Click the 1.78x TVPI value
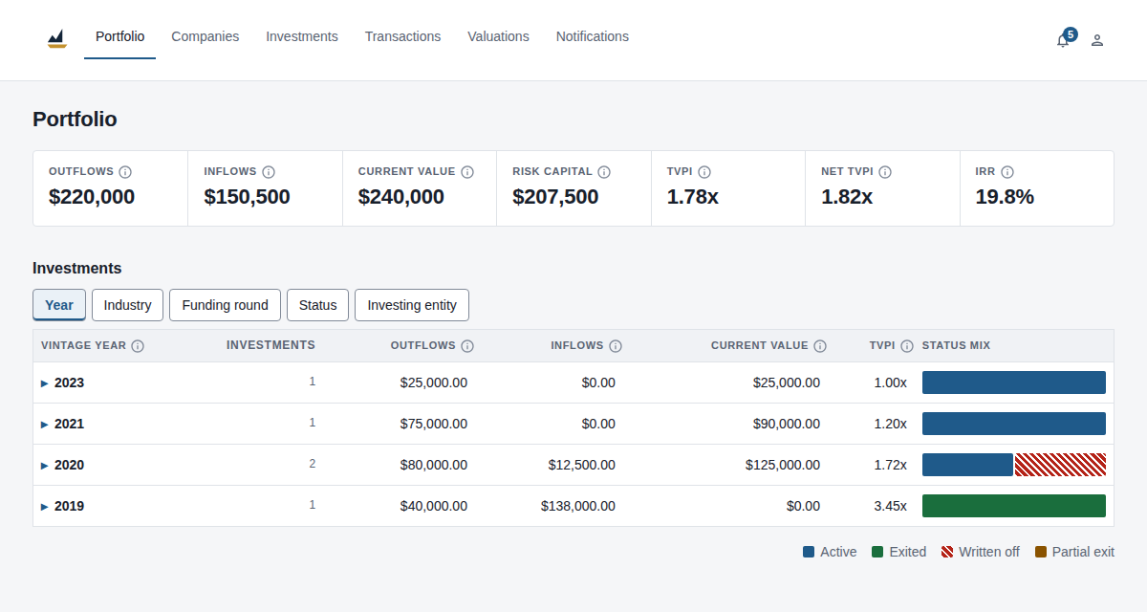This screenshot has width=1147, height=612. (693, 197)
